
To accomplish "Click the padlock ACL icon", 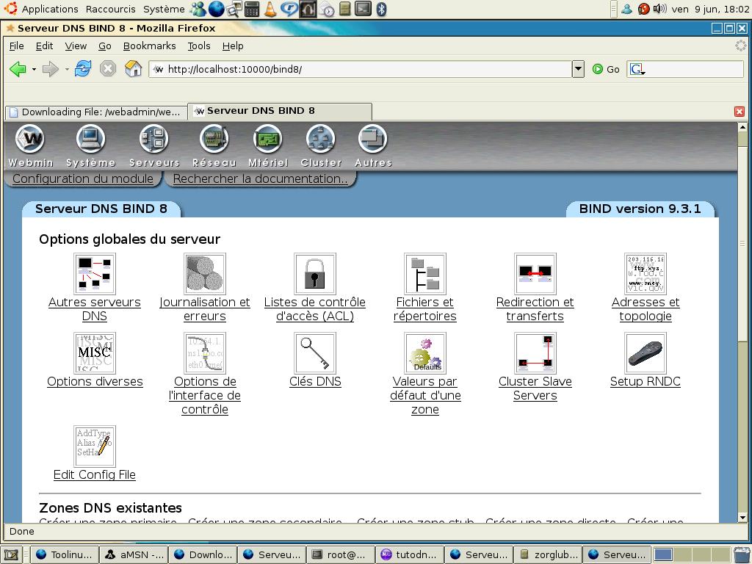I will pos(314,274).
